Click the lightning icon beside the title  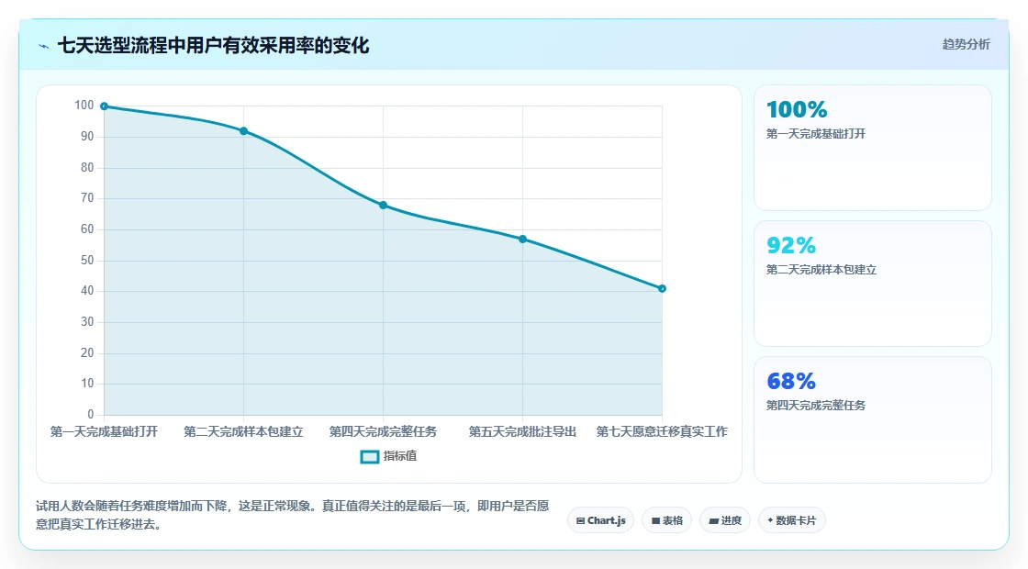click(x=43, y=46)
